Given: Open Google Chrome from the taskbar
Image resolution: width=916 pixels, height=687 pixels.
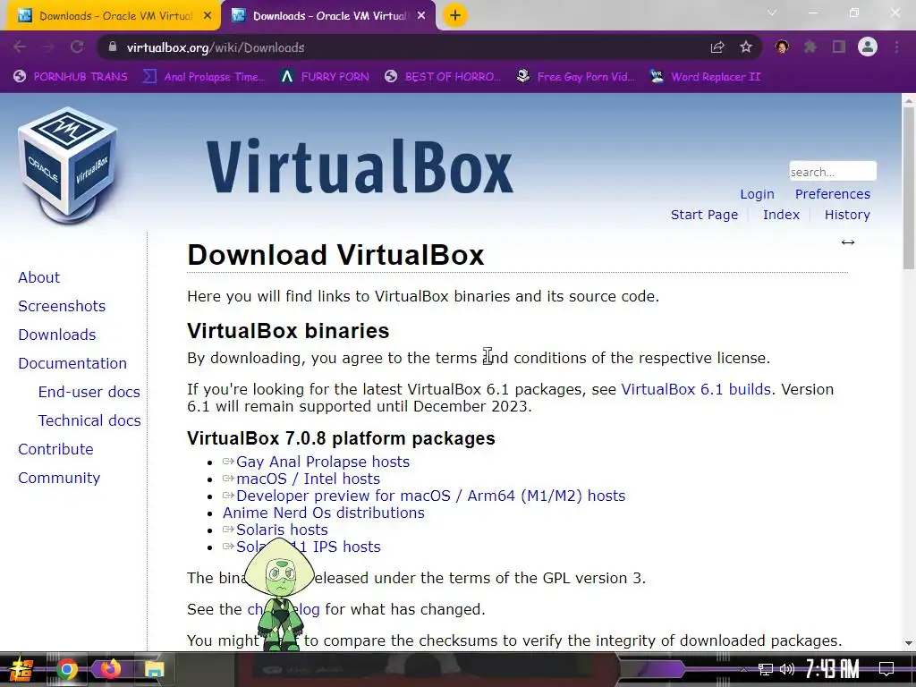Looking at the screenshot, I should [66, 669].
